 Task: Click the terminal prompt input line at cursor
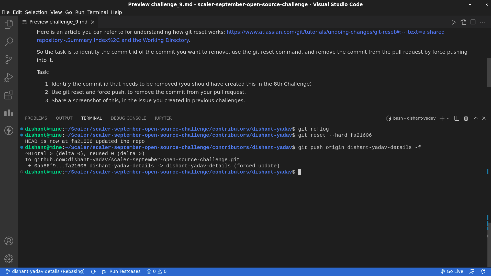(300, 172)
